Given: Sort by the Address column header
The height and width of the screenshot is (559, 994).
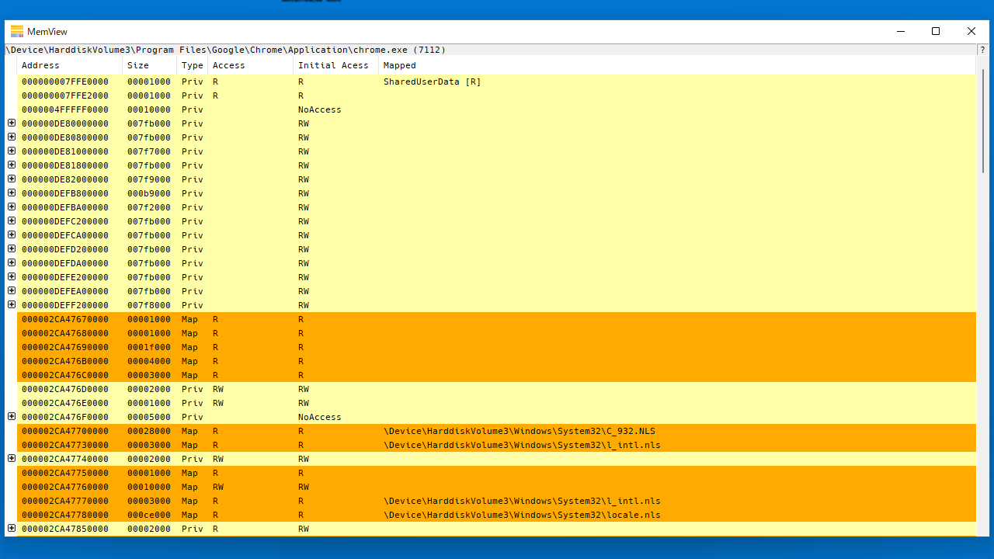Looking at the screenshot, I should coord(70,65).
